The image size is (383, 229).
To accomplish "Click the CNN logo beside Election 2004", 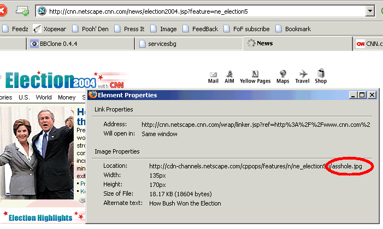I will [116, 85].
